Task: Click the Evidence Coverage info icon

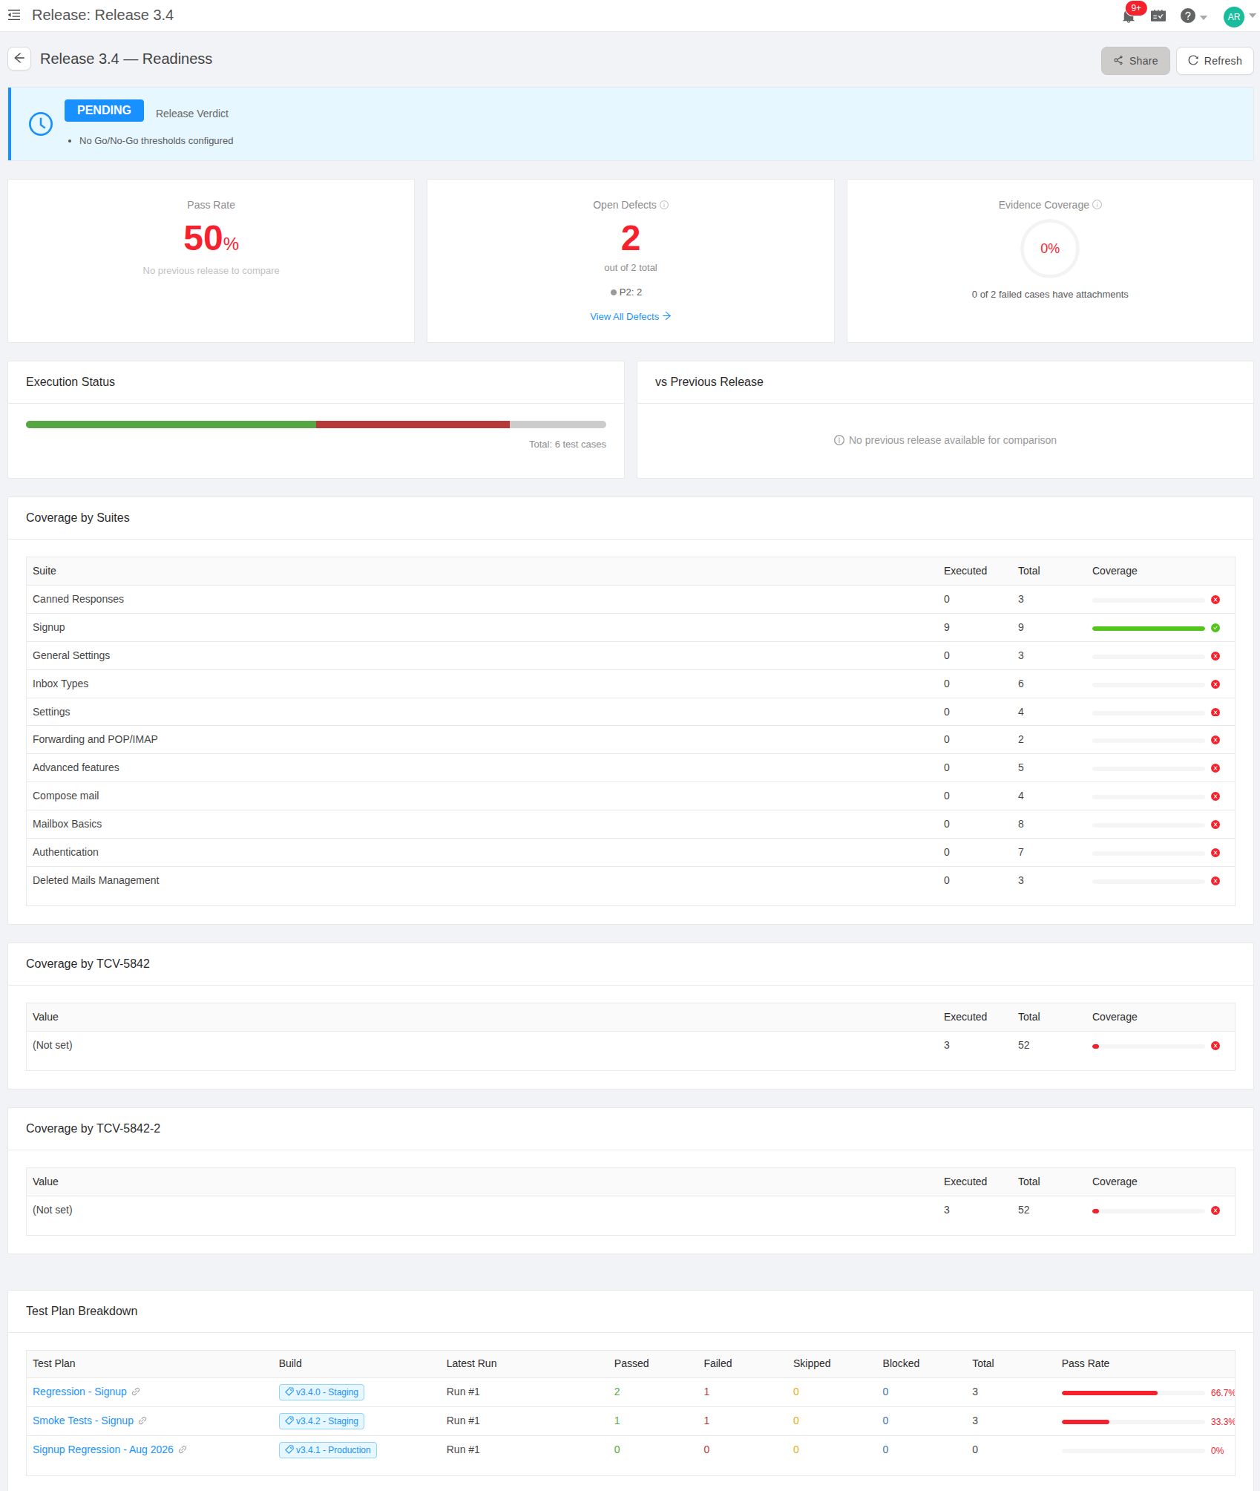Action: (x=1097, y=205)
